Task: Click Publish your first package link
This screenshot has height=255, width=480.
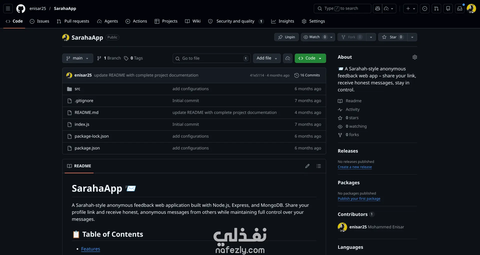Action: point(359,199)
